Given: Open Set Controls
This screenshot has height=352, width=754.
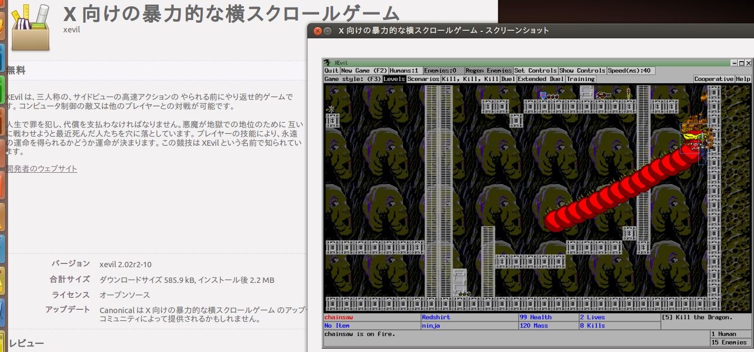Looking at the screenshot, I should tap(535, 71).
